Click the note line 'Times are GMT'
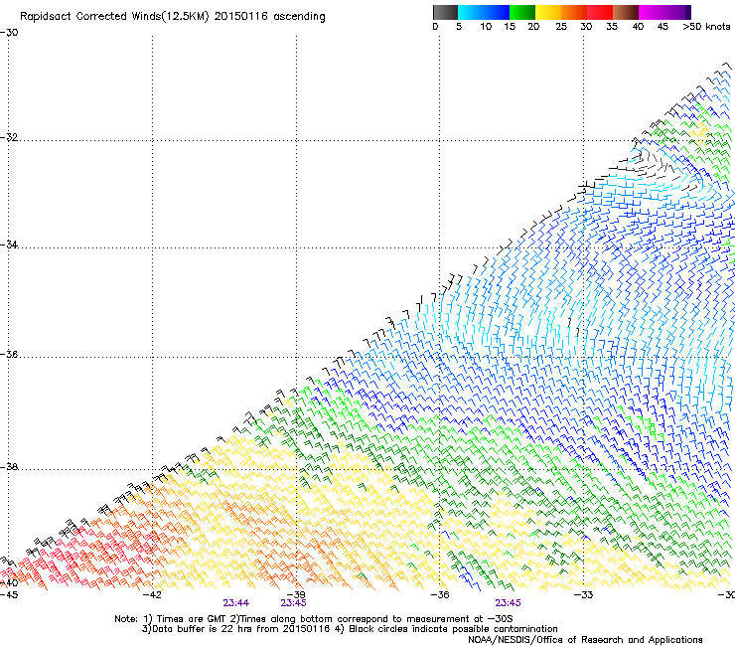 pos(194,619)
